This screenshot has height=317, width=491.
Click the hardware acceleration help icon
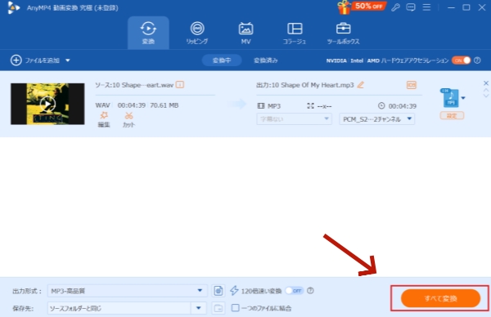(x=477, y=60)
